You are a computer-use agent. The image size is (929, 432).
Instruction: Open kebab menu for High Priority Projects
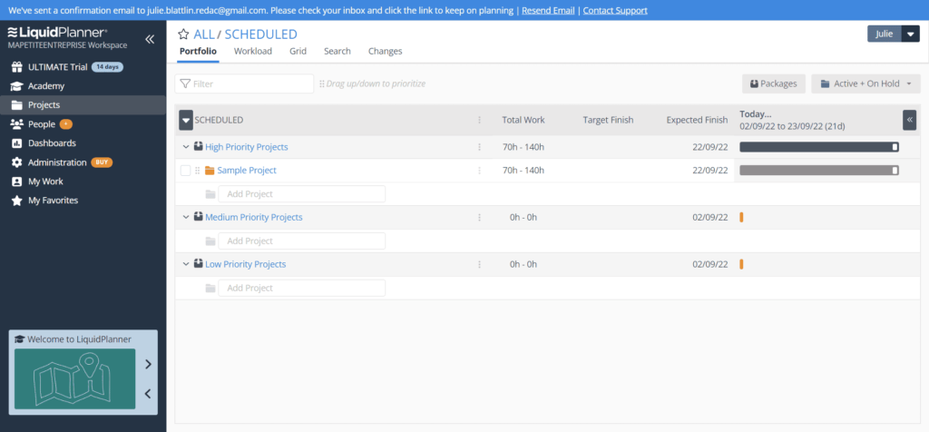point(480,147)
